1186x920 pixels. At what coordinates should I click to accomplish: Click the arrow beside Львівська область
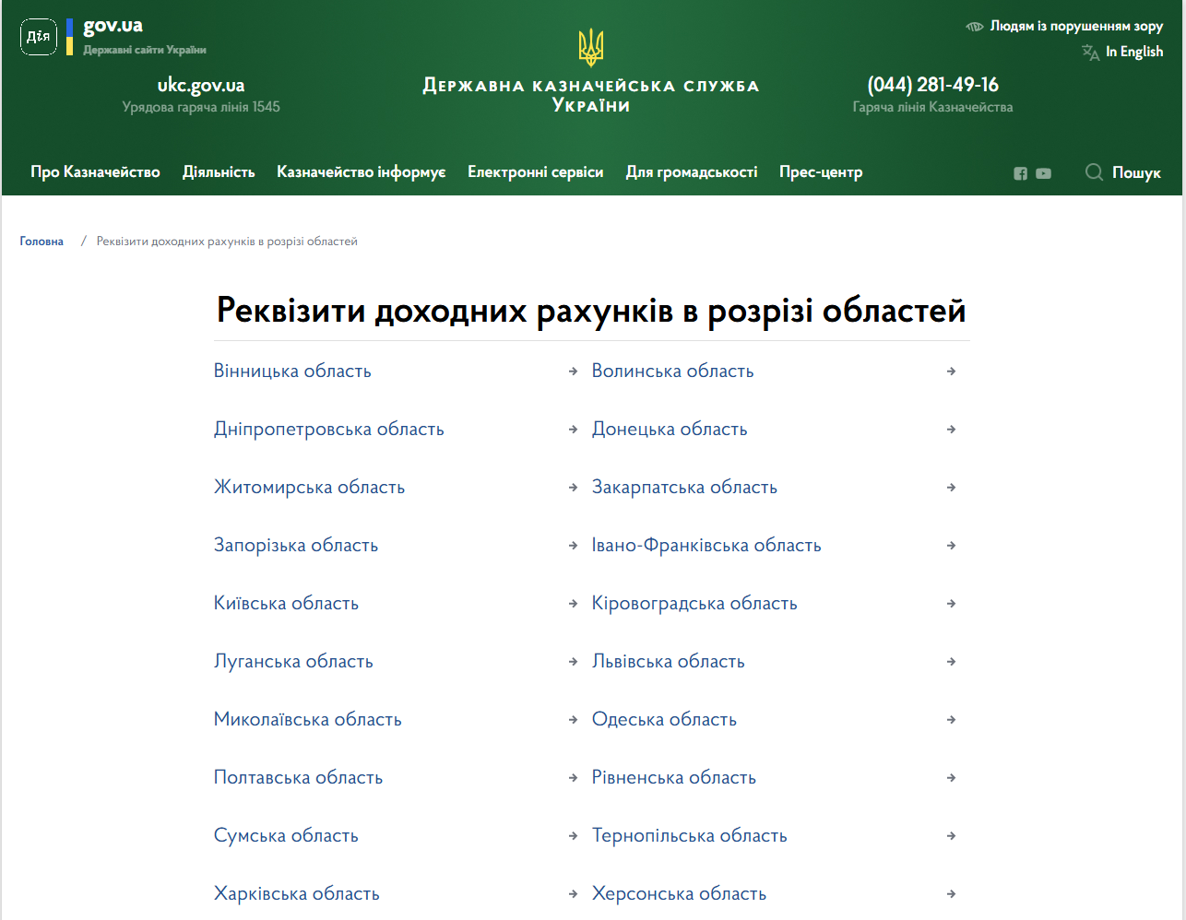[951, 662]
